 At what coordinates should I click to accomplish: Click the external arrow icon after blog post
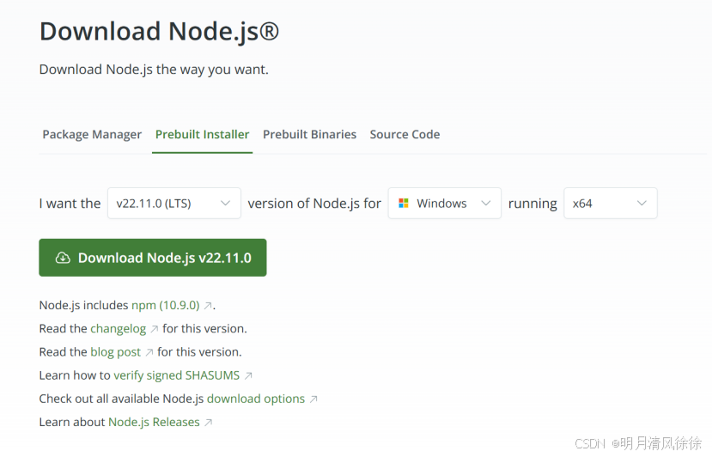149,352
